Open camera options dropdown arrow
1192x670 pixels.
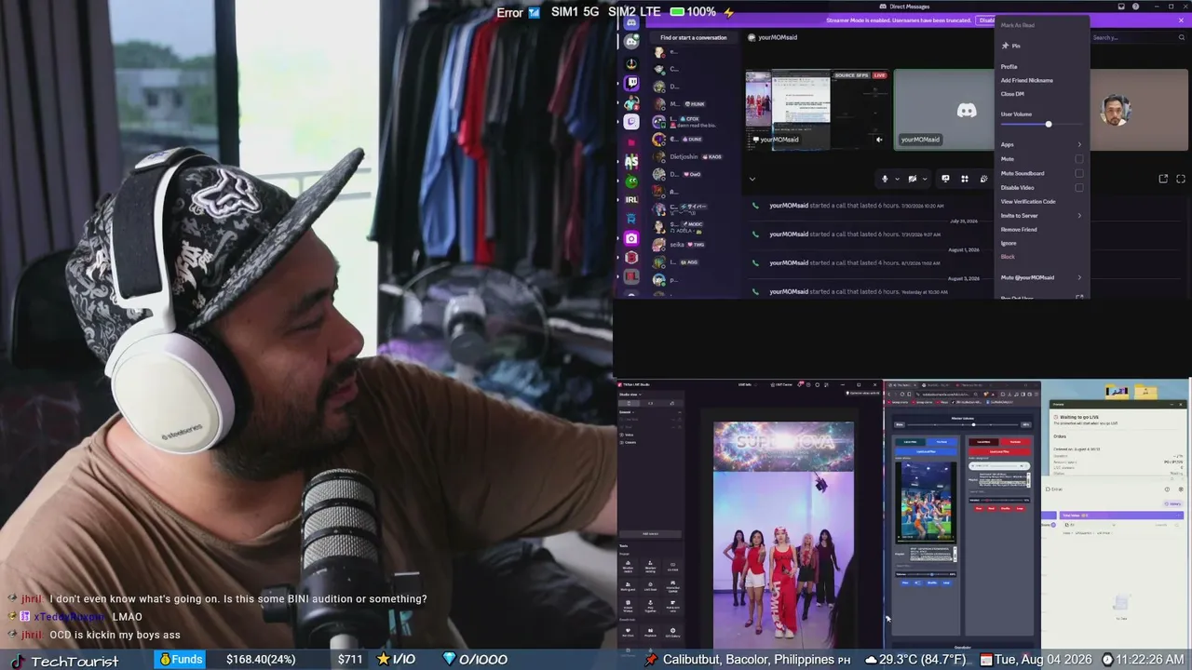coord(925,179)
